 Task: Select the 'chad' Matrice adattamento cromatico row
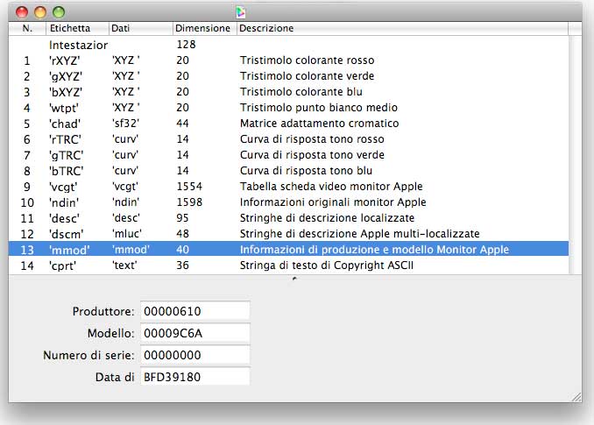(263, 124)
